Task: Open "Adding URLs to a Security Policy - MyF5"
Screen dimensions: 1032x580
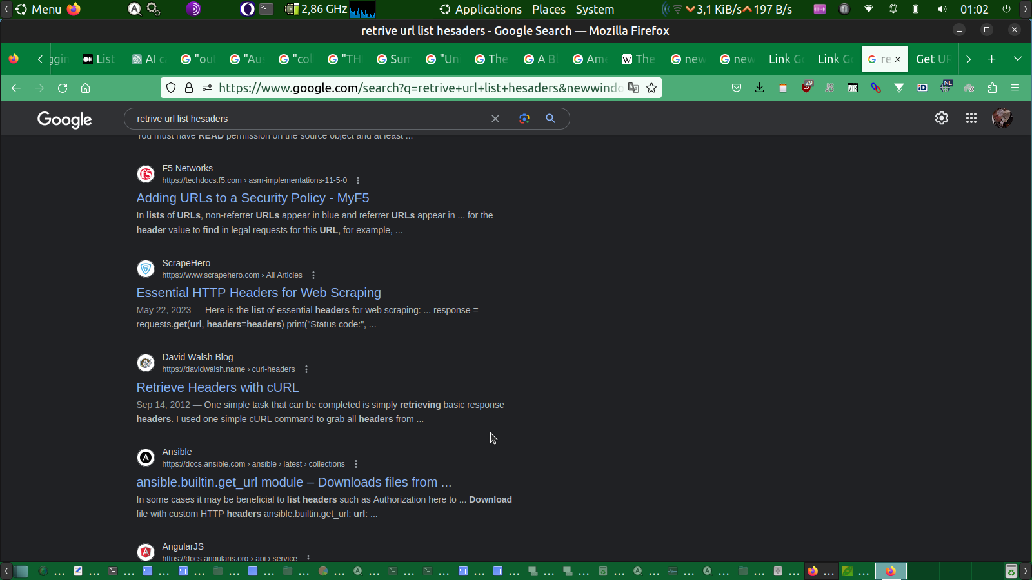Action: pyautogui.click(x=253, y=198)
